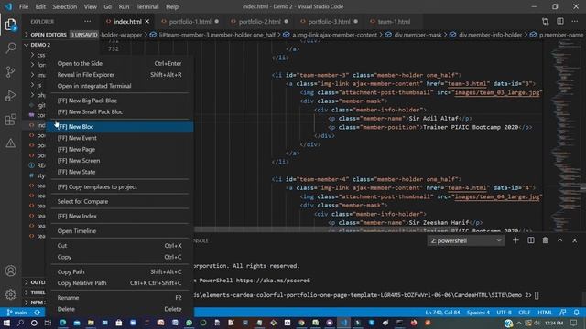Add a new terminal with plus icon
This screenshot has height=329, width=586.
[x=515, y=240]
